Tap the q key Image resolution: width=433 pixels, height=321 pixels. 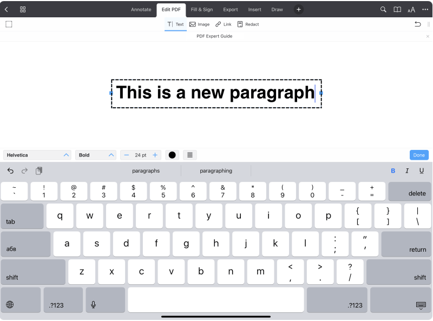pyautogui.click(x=60, y=216)
